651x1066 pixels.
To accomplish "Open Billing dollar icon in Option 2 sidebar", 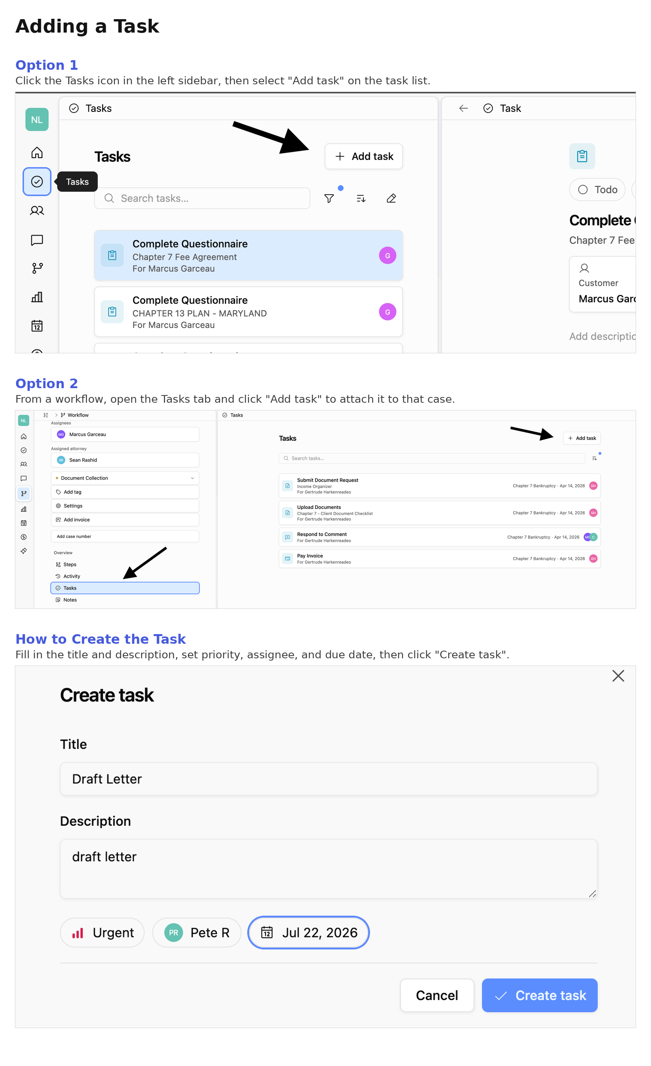I will point(24,537).
